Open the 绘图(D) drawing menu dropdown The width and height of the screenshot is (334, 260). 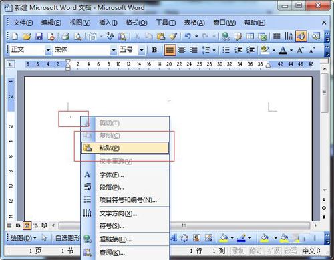(x=23, y=238)
